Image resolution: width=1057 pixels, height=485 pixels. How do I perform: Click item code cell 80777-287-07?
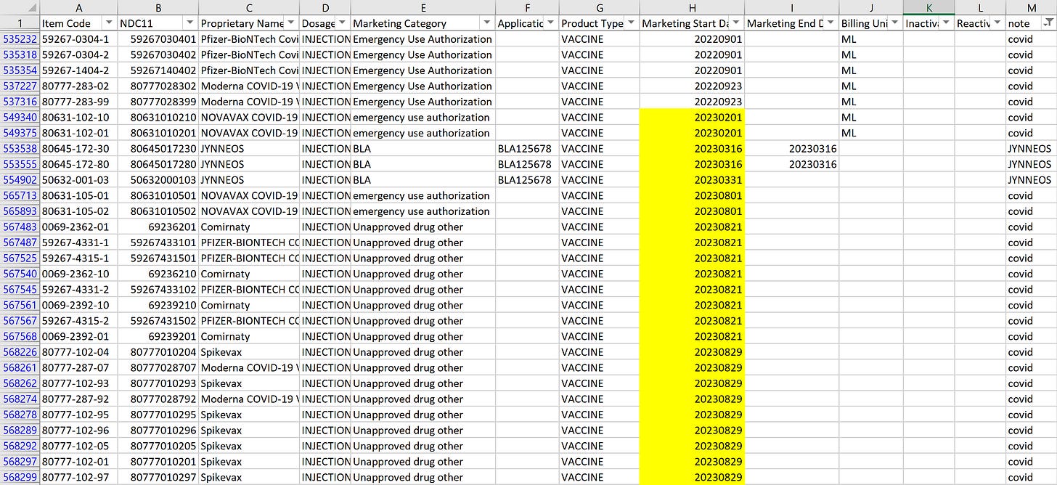click(79, 368)
